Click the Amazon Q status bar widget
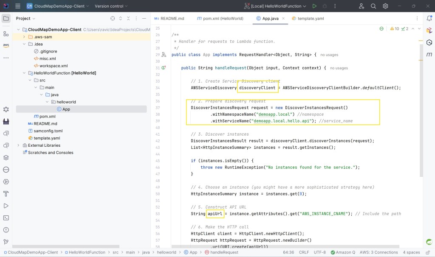Viewport: 435px width, 257px height. pyautogui.click(x=343, y=252)
